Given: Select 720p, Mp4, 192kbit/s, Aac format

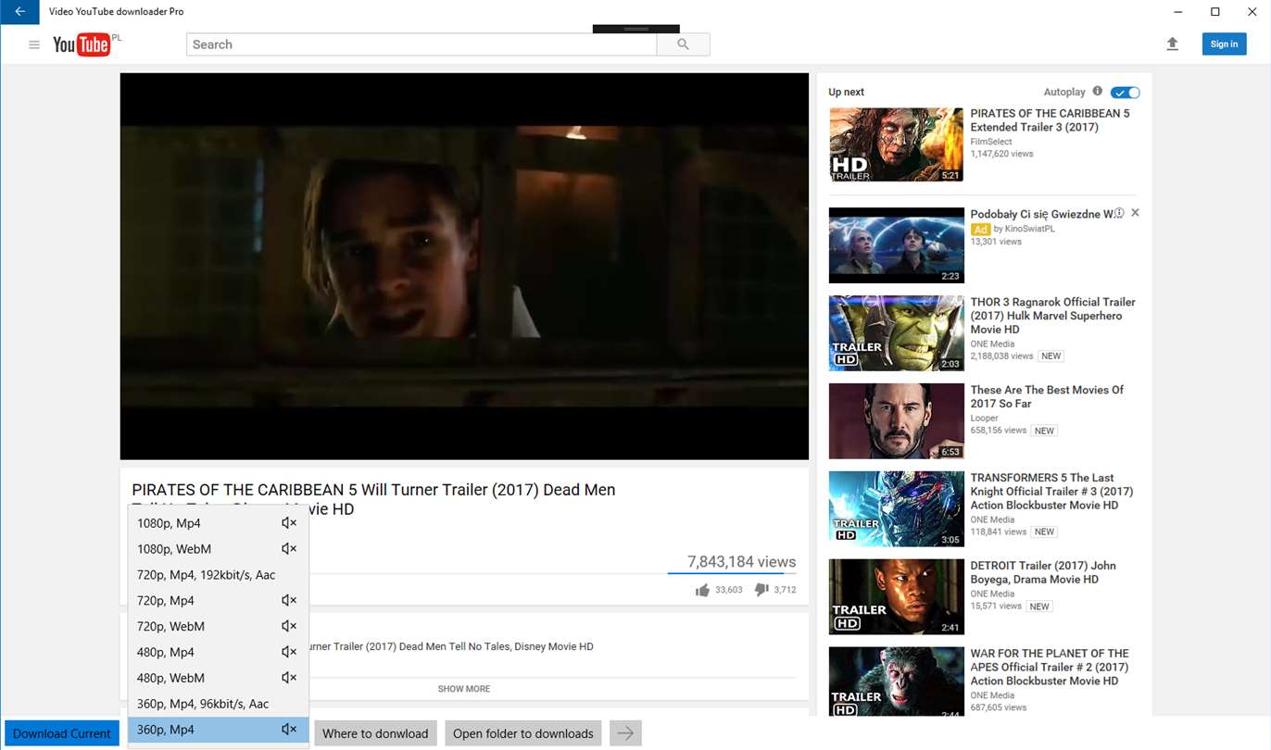Looking at the screenshot, I should [x=218, y=575].
